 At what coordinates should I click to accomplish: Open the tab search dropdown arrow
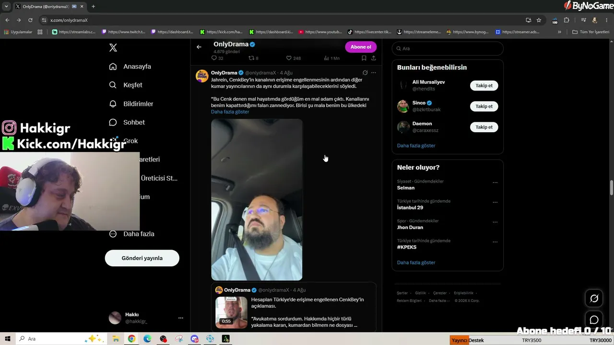pyautogui.click(x=6, y=6)
